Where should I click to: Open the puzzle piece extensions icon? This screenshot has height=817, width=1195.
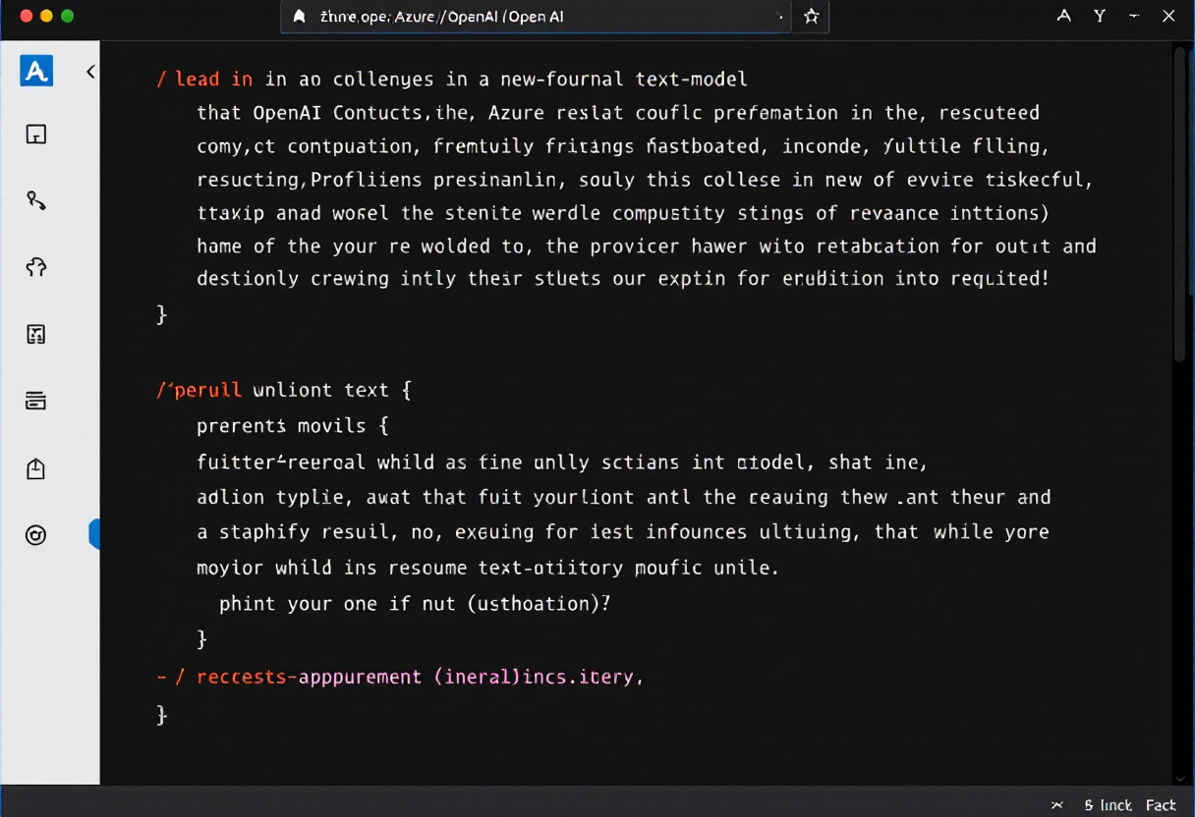(36, 267)
